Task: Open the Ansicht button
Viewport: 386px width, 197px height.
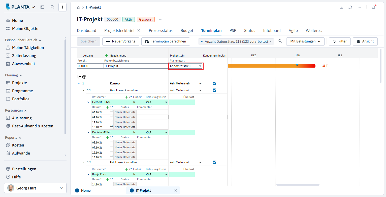Action: (x=365, y=41)
